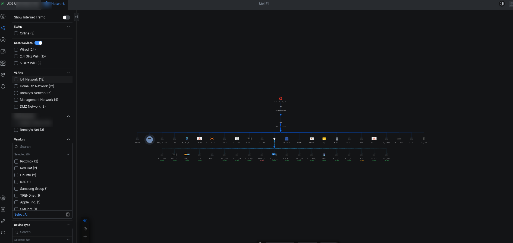This screenshot has width=513, height=243.
Task: Check the Breaky's Net (3) filter
Action: tap(16, 130)
